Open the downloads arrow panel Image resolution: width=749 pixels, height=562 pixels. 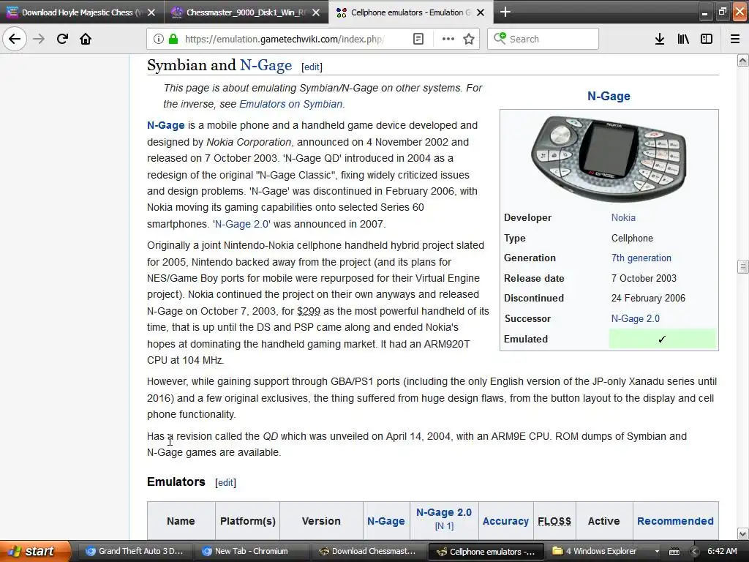[x=660, y=39]
